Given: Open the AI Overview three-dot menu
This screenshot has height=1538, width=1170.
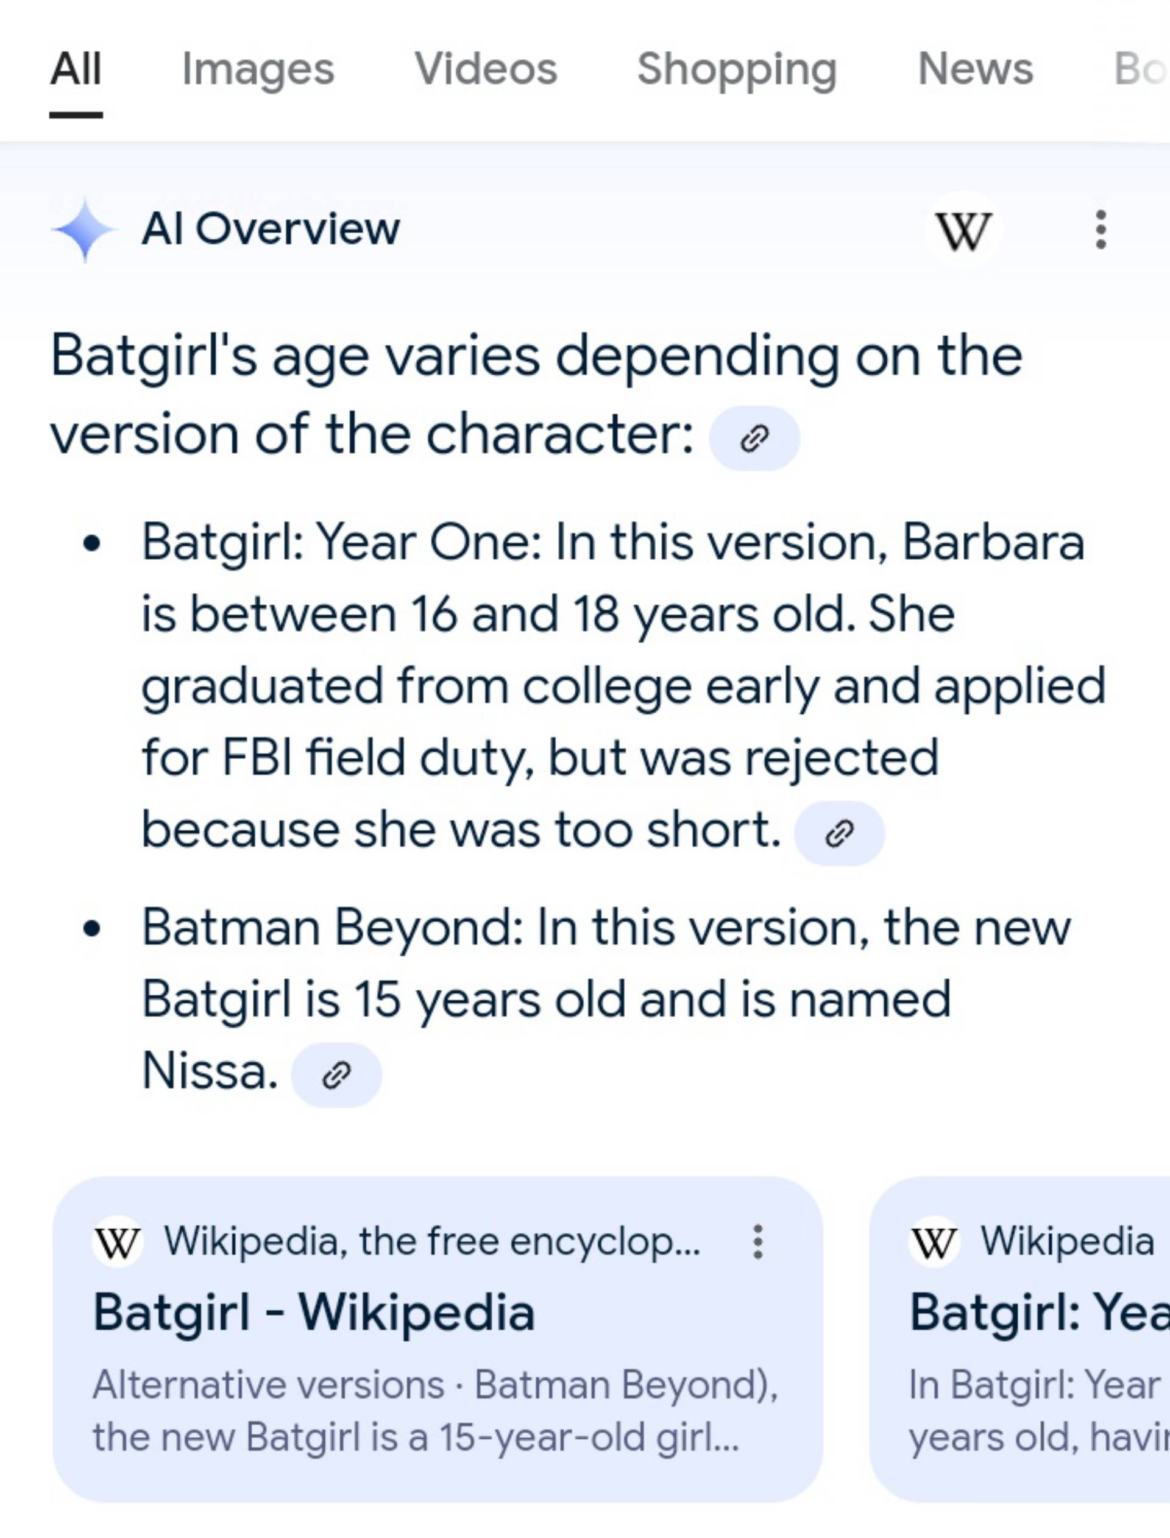Looking at the screenshot, I should [x=1101, y=230].
